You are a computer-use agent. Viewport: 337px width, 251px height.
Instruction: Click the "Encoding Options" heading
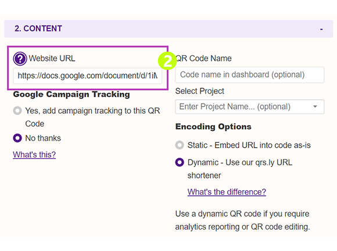click(213, 126)
